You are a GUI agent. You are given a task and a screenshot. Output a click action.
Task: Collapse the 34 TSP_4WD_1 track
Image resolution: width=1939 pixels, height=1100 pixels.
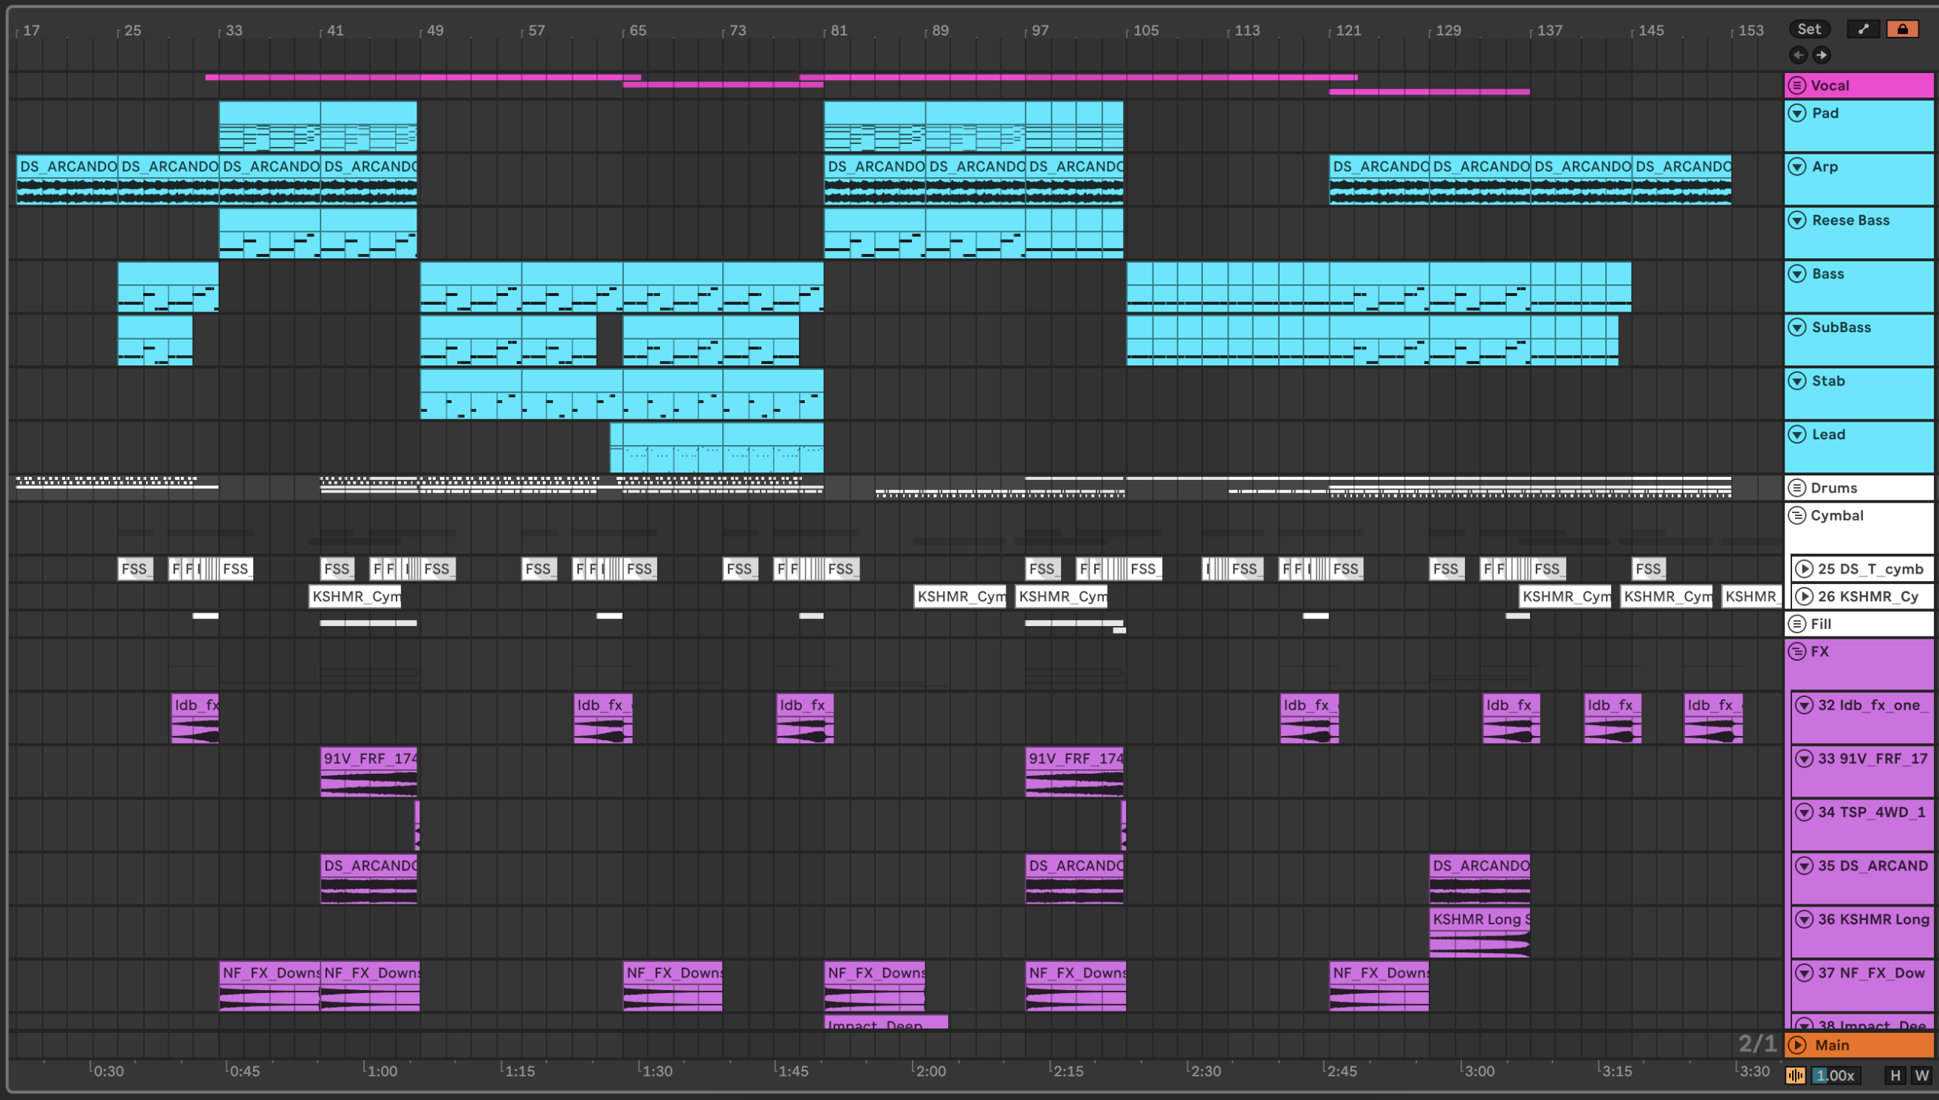tap(1805, 812)
